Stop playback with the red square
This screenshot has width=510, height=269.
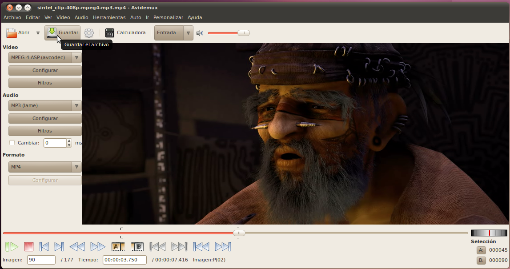[28, 247]
